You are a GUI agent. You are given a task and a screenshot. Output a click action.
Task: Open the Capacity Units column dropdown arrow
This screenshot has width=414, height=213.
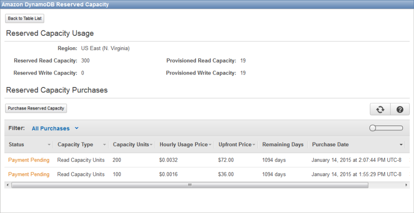point(151,145)
